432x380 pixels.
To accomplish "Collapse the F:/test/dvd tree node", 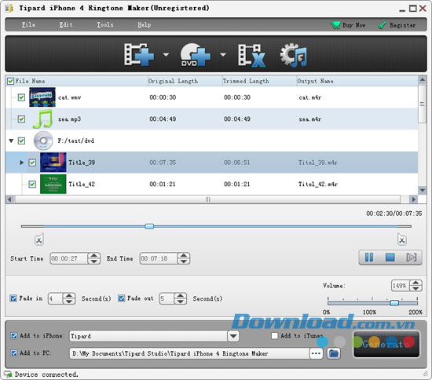I will point(11,141).
